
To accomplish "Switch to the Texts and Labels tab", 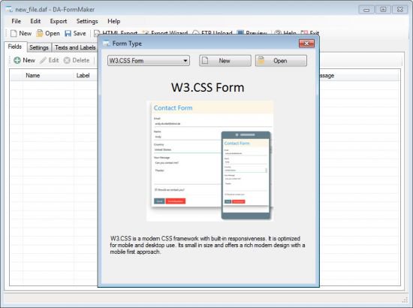I will click(75, 47).
